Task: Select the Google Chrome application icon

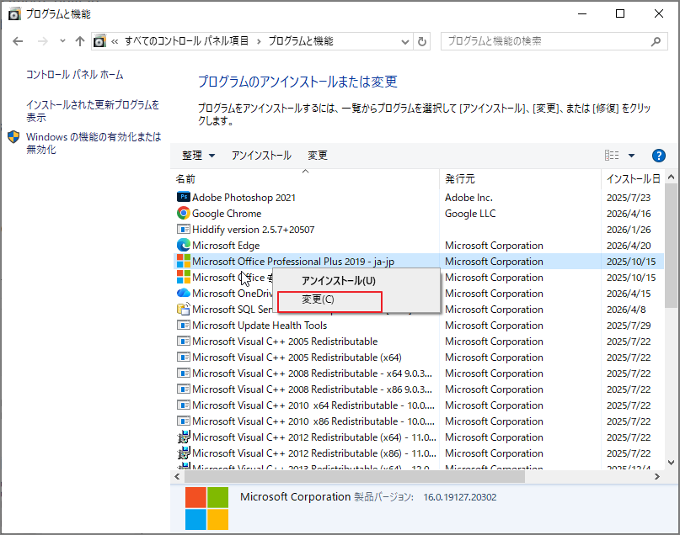Action: coord(182,214)
